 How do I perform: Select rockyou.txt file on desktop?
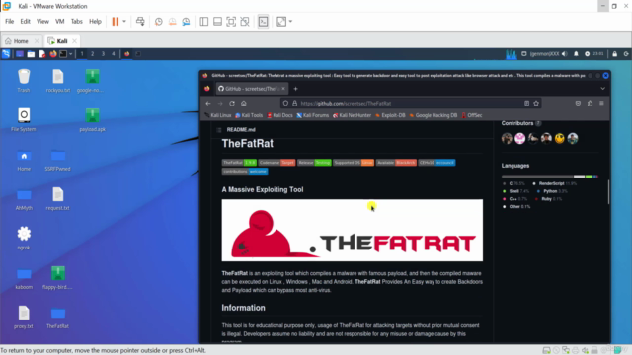point(58,81)
